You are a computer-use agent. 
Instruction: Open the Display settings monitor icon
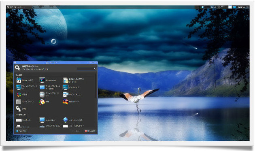pyautogui.click(x=42, y=120)
